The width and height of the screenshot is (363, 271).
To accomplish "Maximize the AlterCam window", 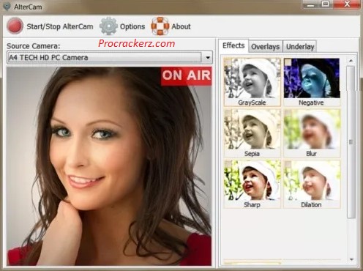I will pos(325,4).
